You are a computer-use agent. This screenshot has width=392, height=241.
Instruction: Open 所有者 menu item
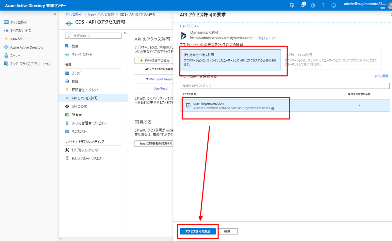point(76,115)
